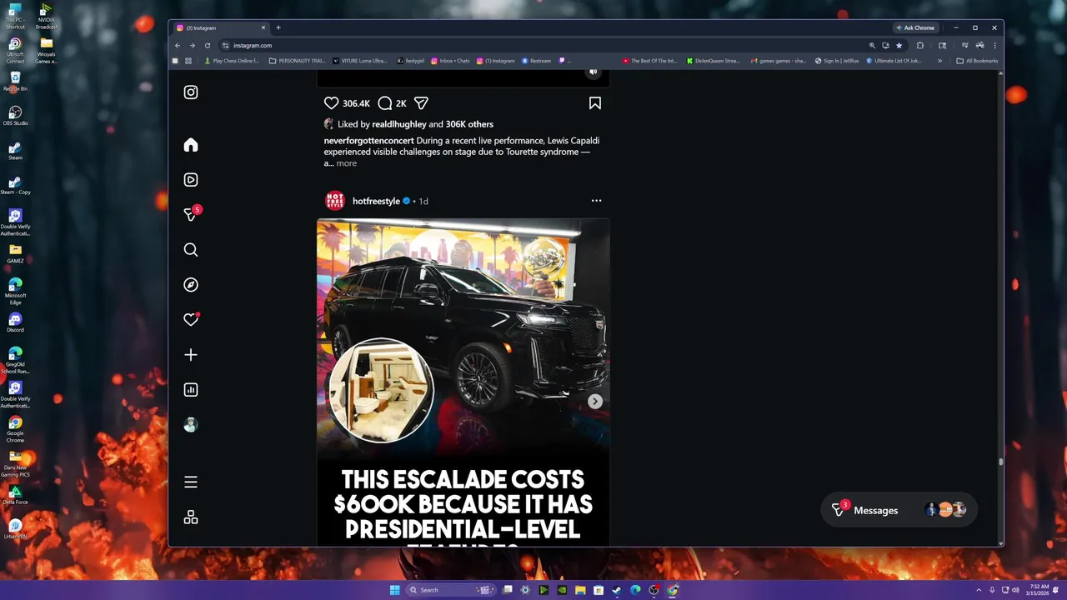Open File Explorer from taskbar
The width and height of the screenshot is (1067, 600).
tap(581, 590)
